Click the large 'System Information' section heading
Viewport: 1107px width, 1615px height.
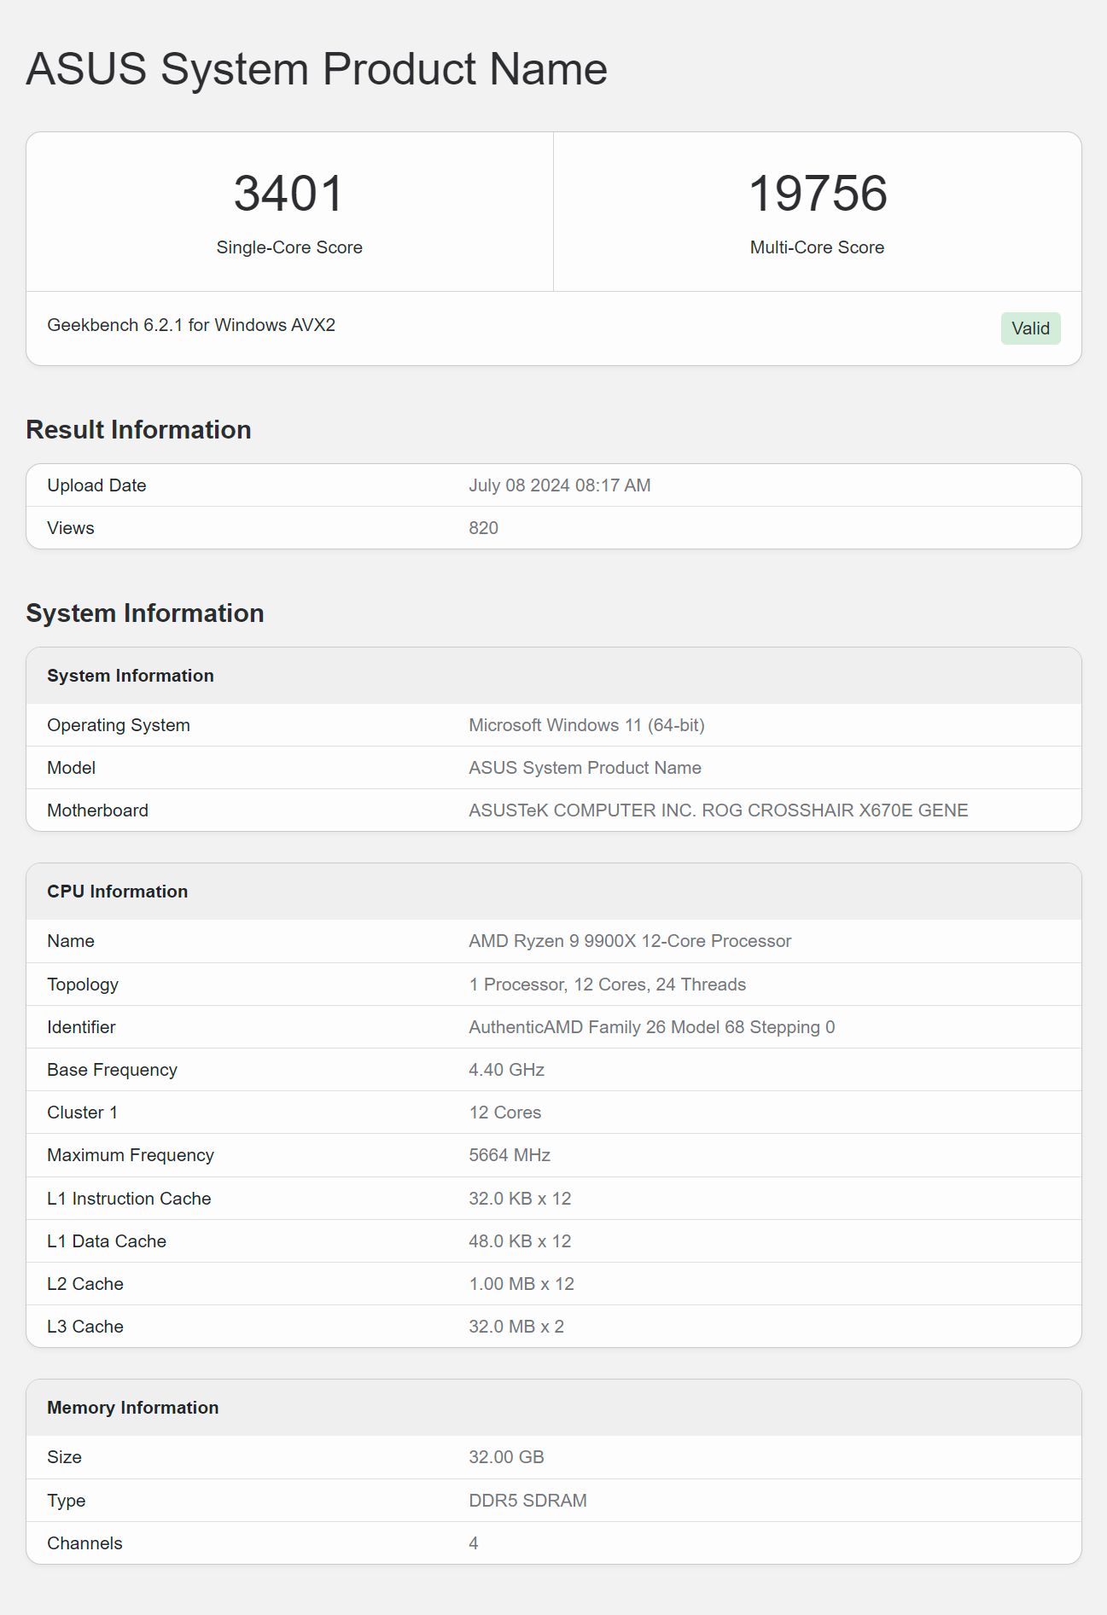point(145,613)
